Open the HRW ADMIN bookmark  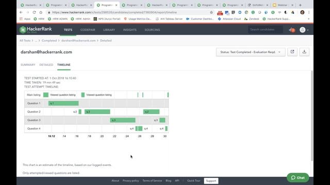[x=58, y=19]
